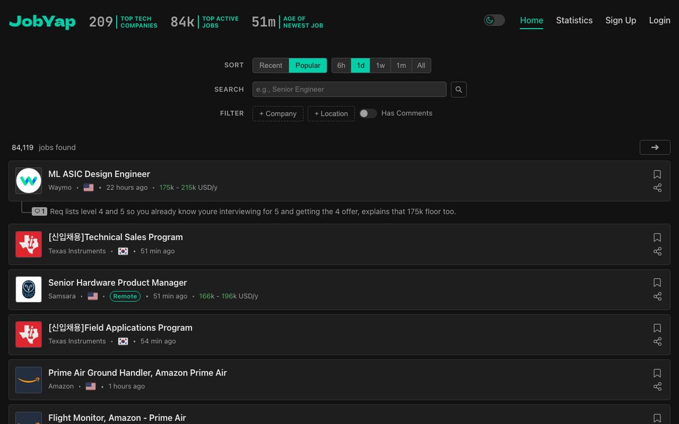Sort jobs by Popular
The image size is (679, 424).
pos(308,65)
